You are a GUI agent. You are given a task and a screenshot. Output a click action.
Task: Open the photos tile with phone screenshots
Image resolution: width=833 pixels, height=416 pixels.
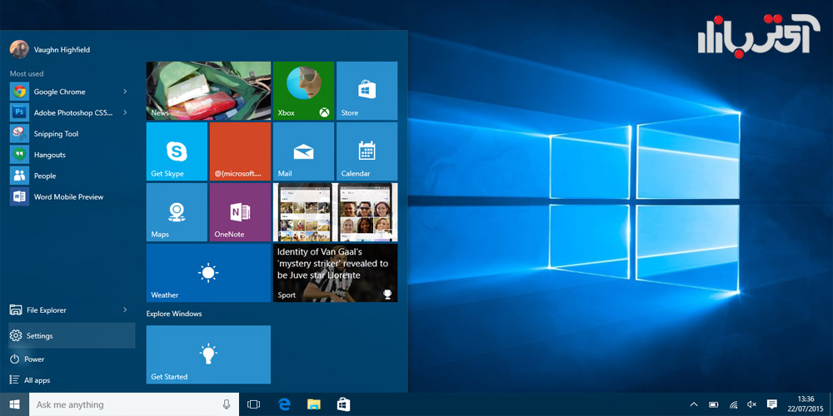tap(335, 212)
